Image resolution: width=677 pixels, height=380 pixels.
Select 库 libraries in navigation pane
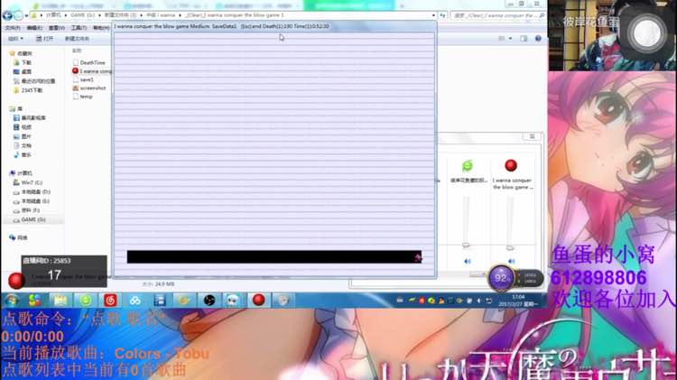pyautogui.click(x=16, y=109)
